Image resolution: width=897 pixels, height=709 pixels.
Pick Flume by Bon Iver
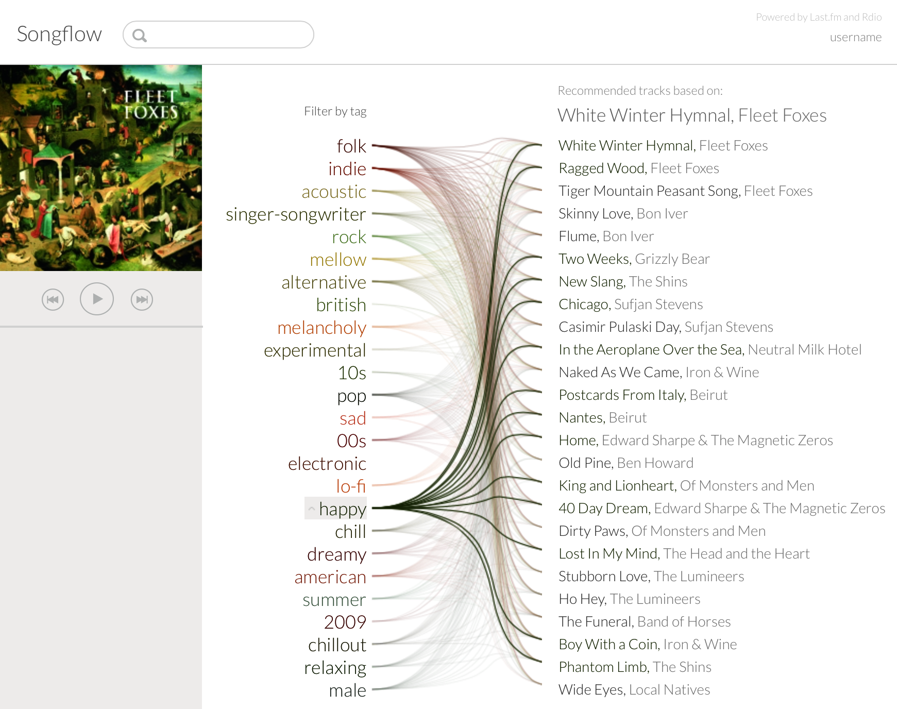coord(606,237)
